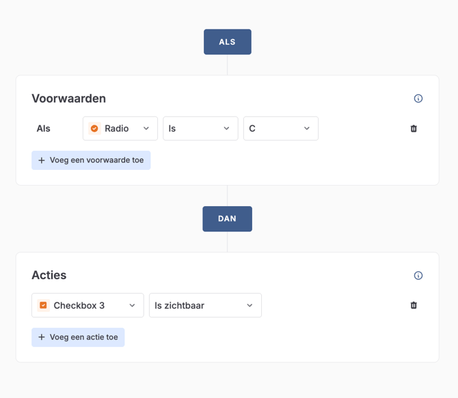Expand the Radio field dropdown chevron
The width and height of the screenshot is (458, 398).
(146, 128)
